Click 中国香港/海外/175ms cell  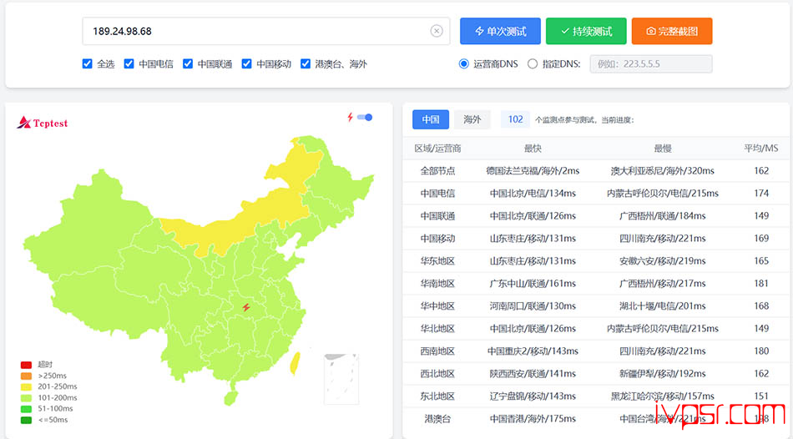(533, 419)
